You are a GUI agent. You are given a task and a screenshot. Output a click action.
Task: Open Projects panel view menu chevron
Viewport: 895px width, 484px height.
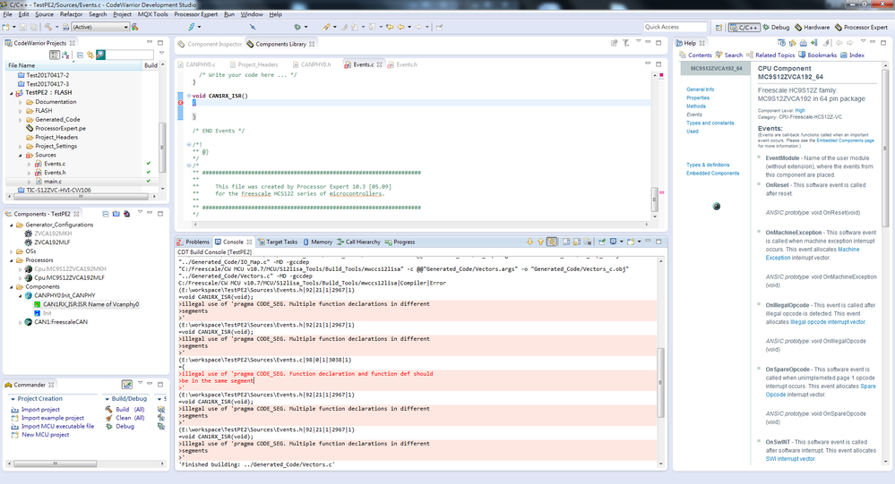tap(161, 55)
